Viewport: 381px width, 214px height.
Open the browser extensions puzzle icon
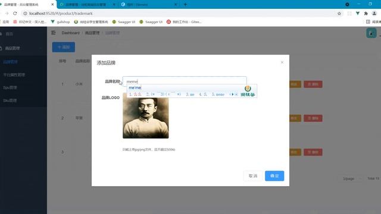click(366, 14)
